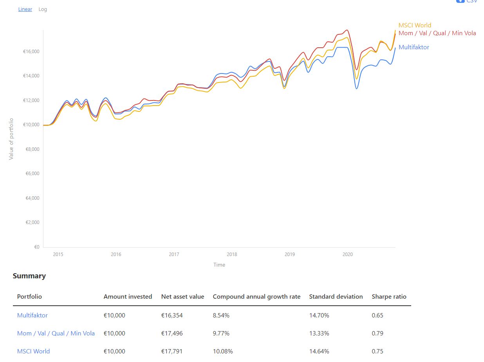Screen dimensions: 484x362
Task: Click the Standard deviation column header
Action: coord(336,297)
